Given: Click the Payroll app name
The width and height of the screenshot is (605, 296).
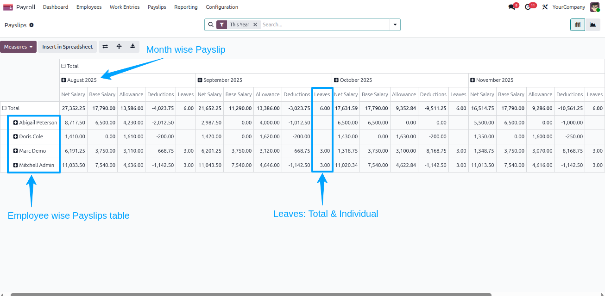Looking at the screenshot, I should click(25, 7).
